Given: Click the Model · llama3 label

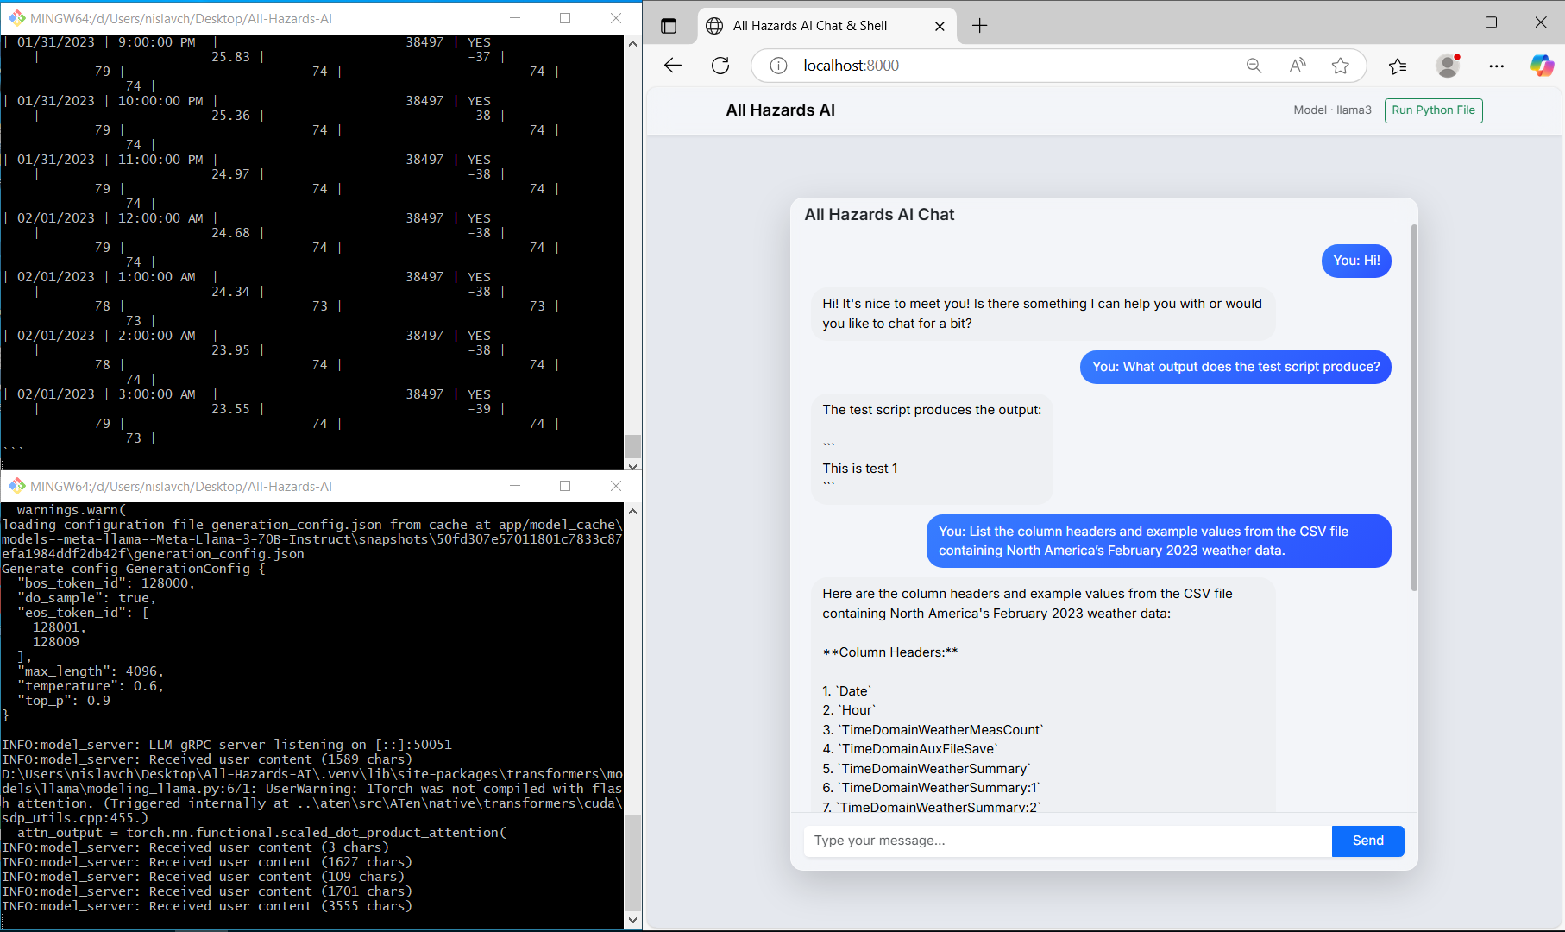Looking at the screenshot, I should coord(1332,110).
